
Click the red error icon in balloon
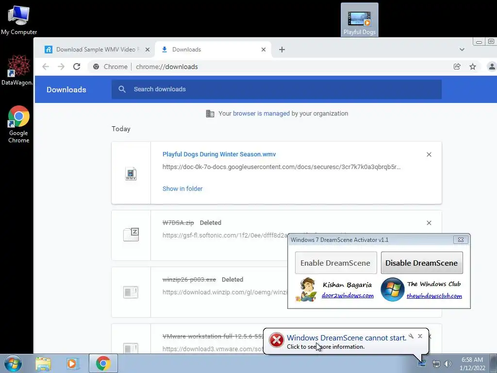click(x=276, y=340)
